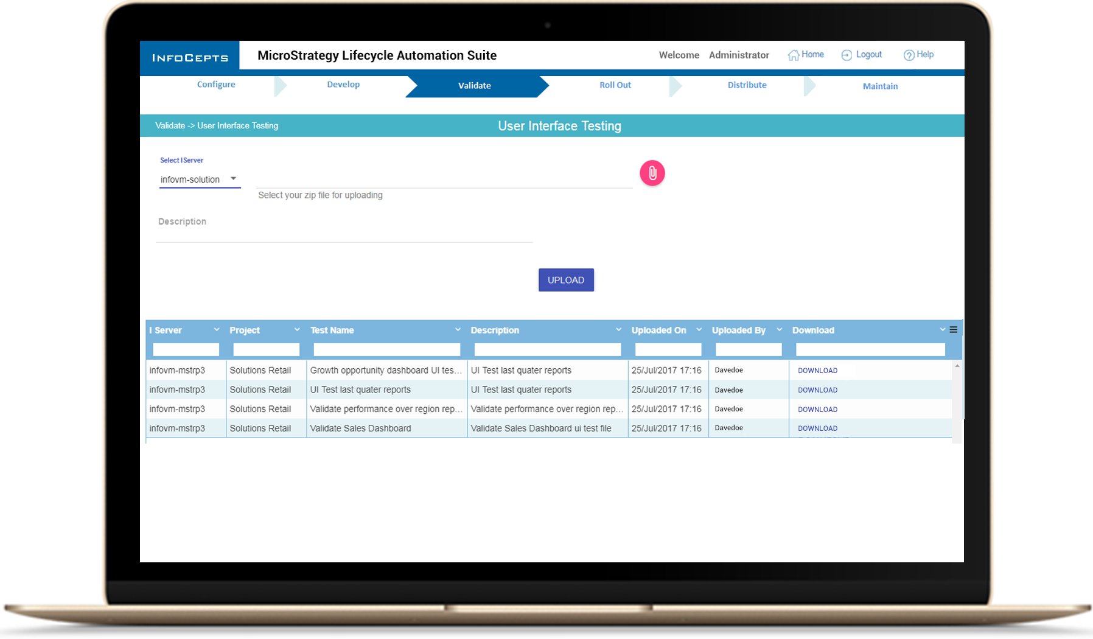Screen dimensions: 1093x639
Task: Click the Uploaded On filter box
Action: (668, 349)
